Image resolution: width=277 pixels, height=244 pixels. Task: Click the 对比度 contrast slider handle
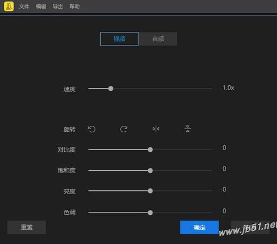coord(150,150)
